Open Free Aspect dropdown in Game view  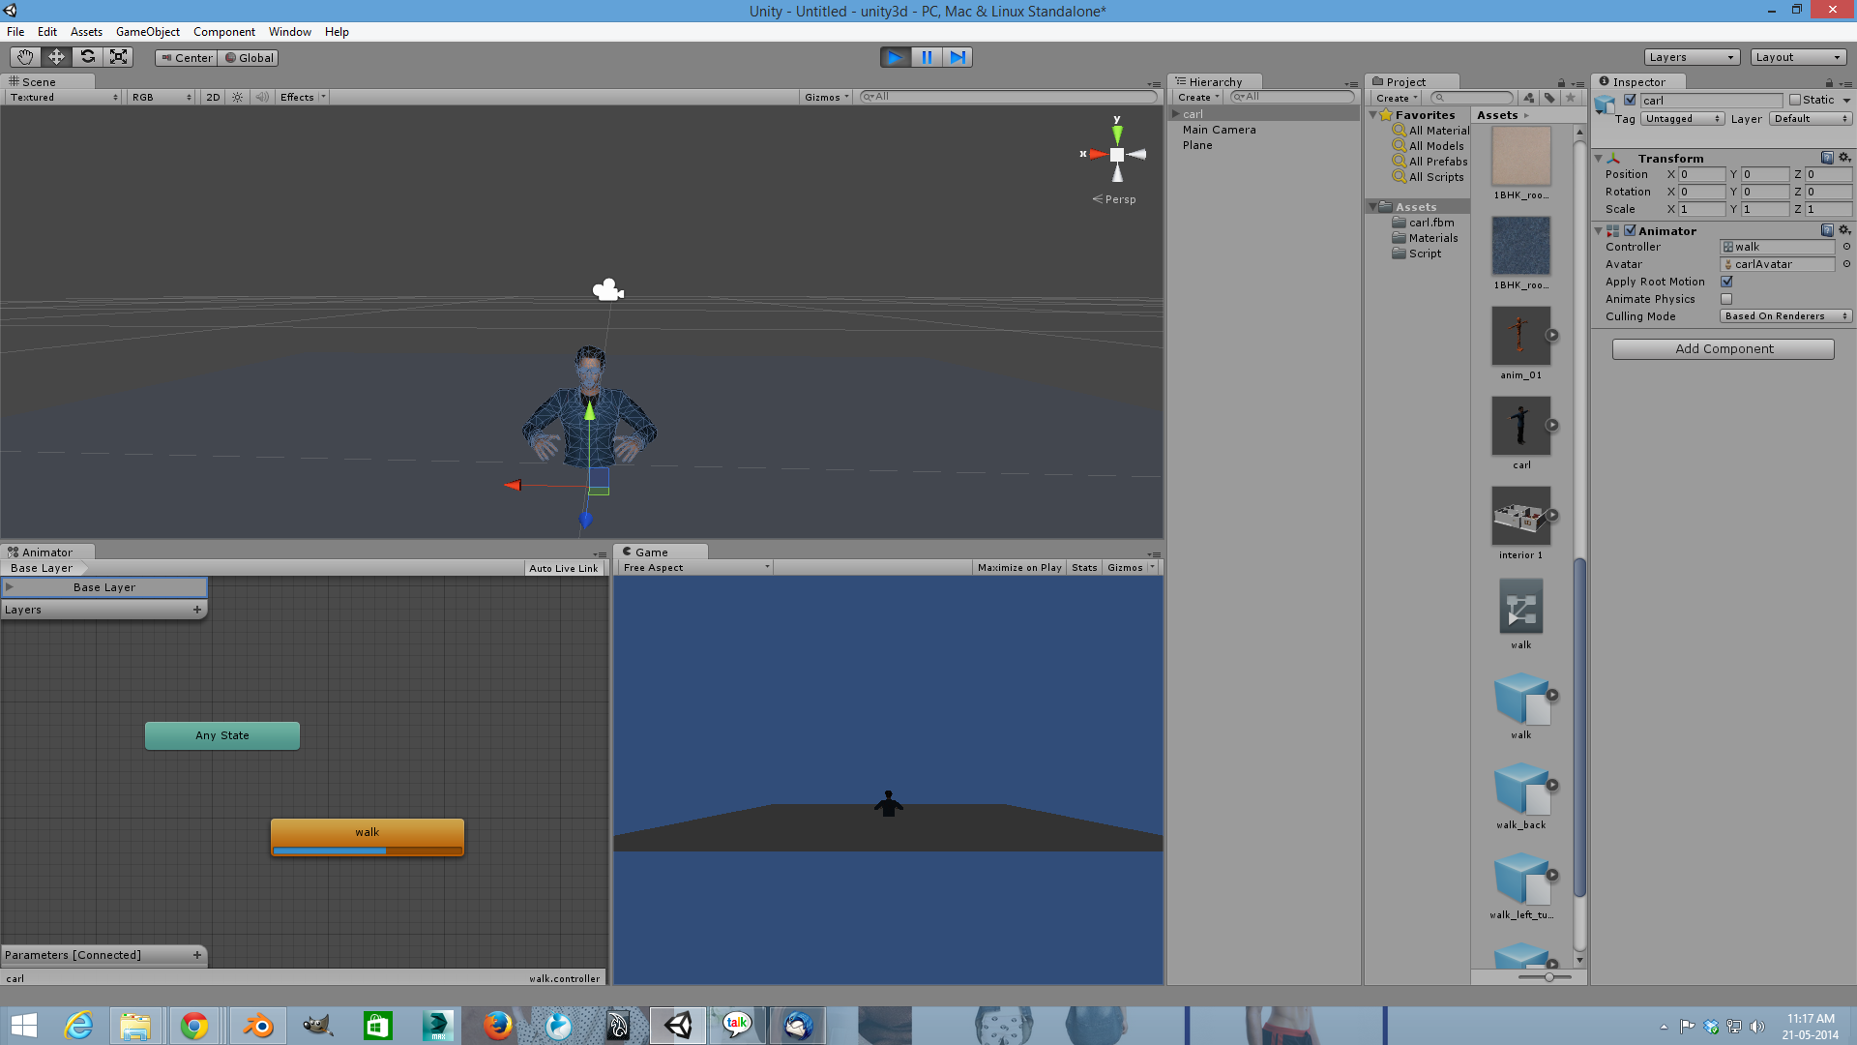695,568
